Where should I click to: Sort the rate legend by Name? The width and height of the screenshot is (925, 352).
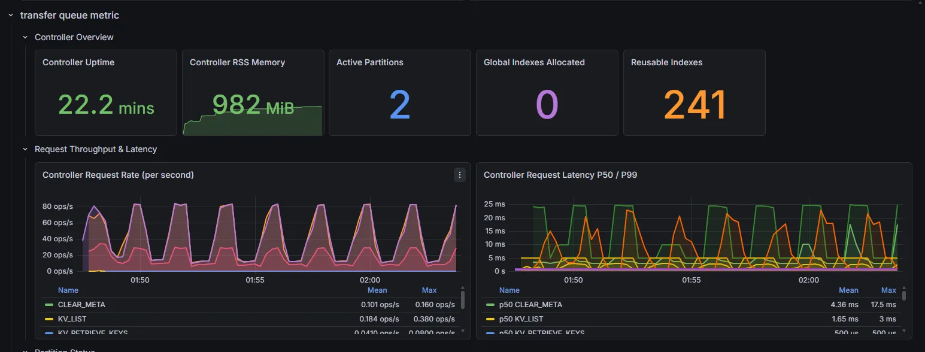coord(68,290)
